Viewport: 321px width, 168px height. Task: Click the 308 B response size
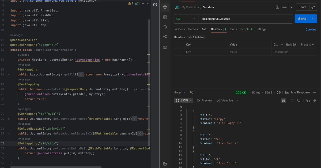tap(268, 93)
